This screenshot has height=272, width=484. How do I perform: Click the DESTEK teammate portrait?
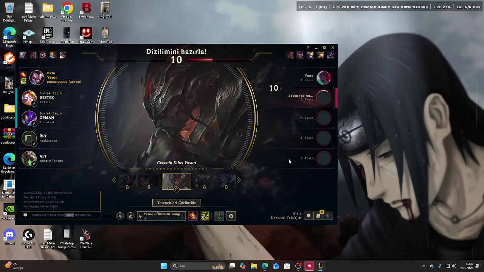[29, 98]
